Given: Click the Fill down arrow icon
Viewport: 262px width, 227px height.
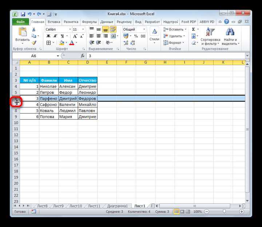Looking at the screenshot, I should coord(193,36).
